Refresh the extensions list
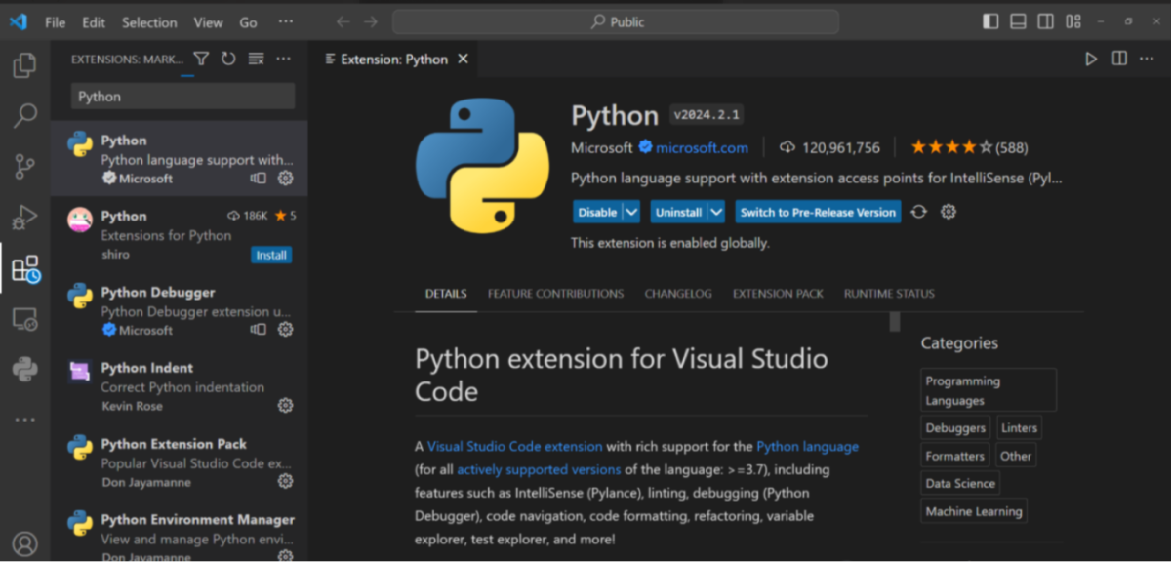The height and width of the screenshot is (562, 1171). tap(228, 59)
